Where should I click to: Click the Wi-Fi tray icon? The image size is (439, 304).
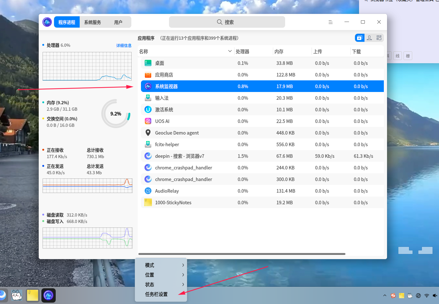(x=427, y=296)
